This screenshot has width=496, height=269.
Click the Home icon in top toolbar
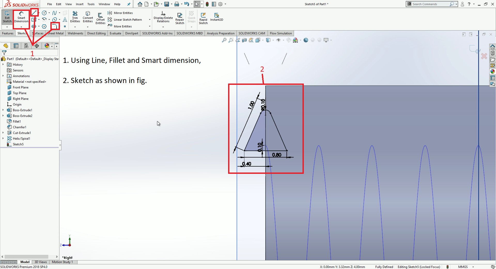[140, 4]
